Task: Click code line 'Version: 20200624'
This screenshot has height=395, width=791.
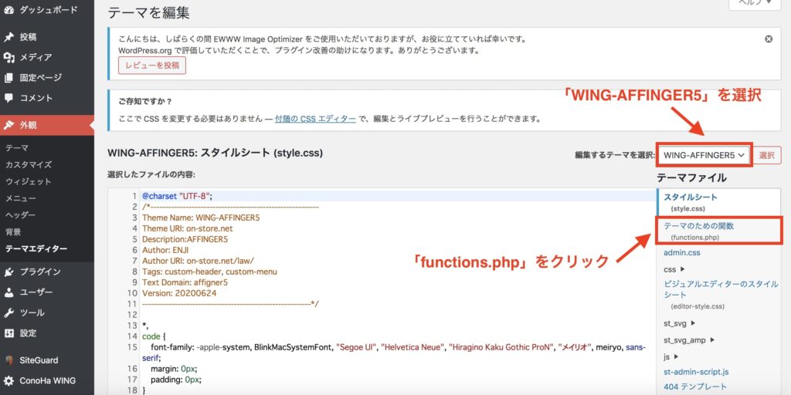Action: pos(179,292)
